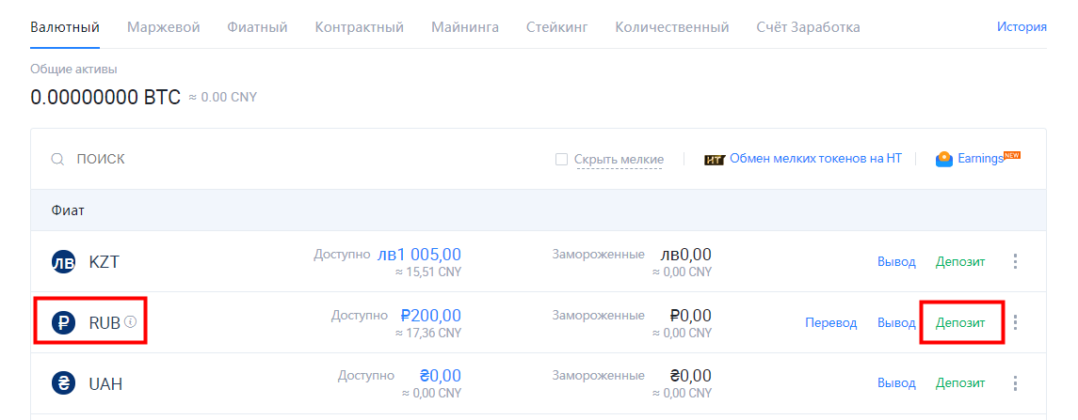
Task: Click Депозит for RUB
Action: pyautogui.click(x=960, y=322)
